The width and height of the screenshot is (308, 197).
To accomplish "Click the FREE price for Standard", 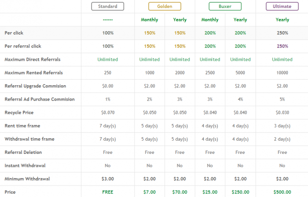I will coord(108,192).
